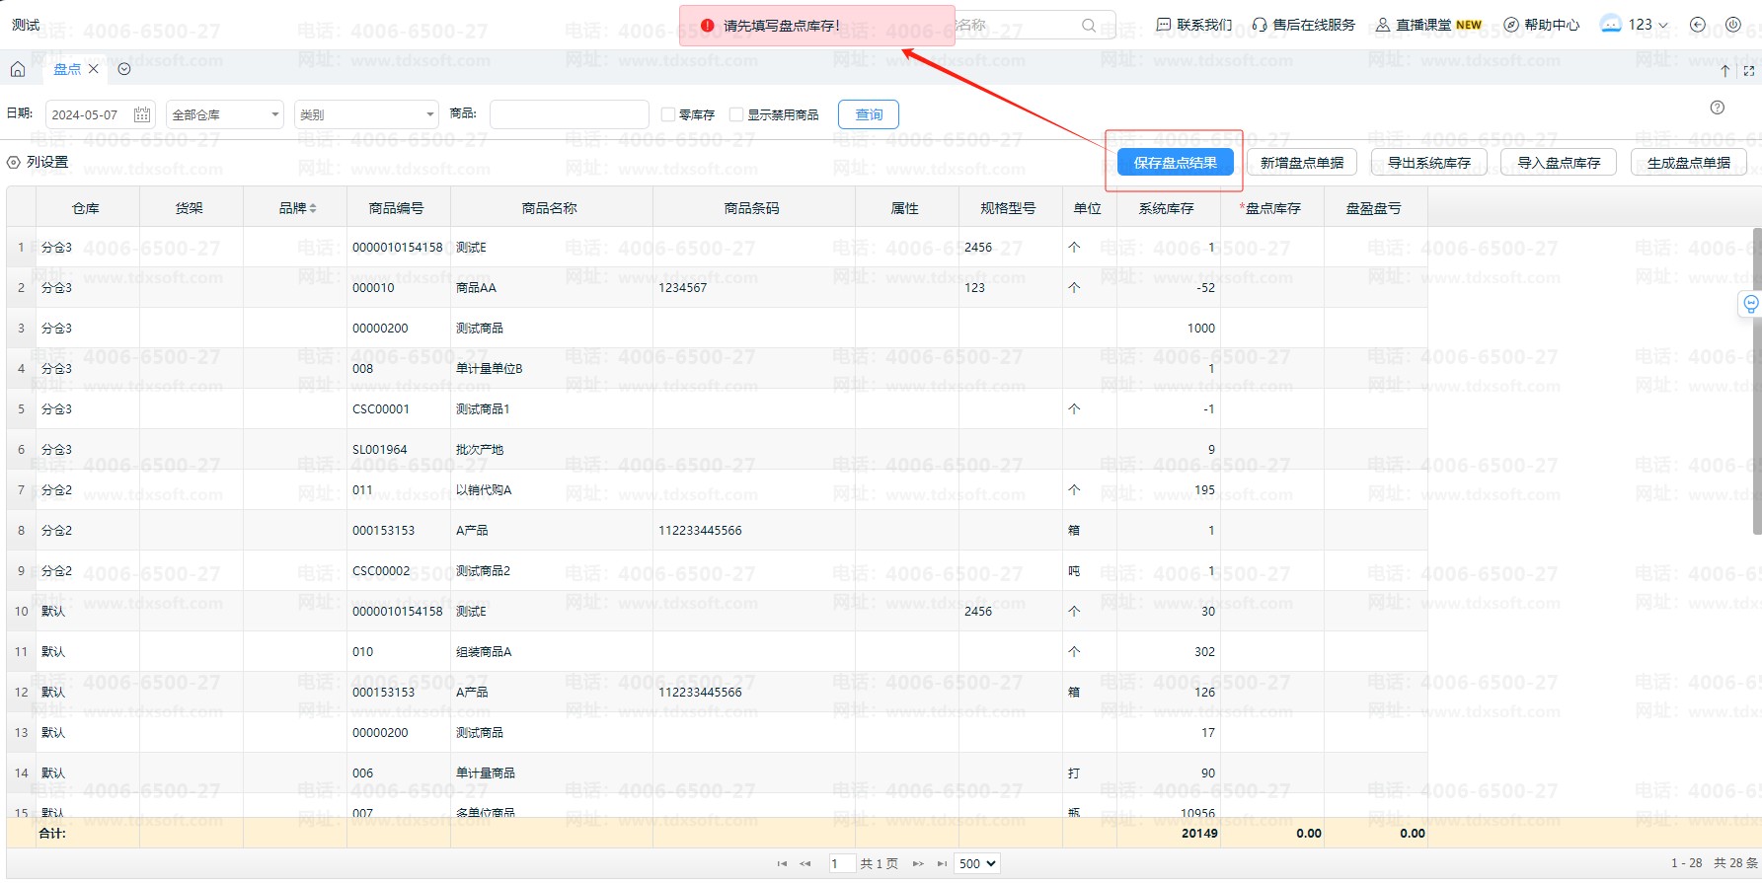This screenshot has height=883, width=1762.
Task: Click the 商品 search input field
Action: click(x=569, y=114)
